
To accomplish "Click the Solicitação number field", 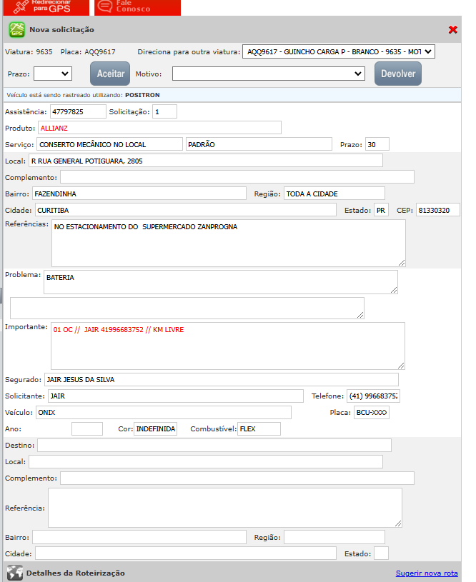I will coord(164,111).
